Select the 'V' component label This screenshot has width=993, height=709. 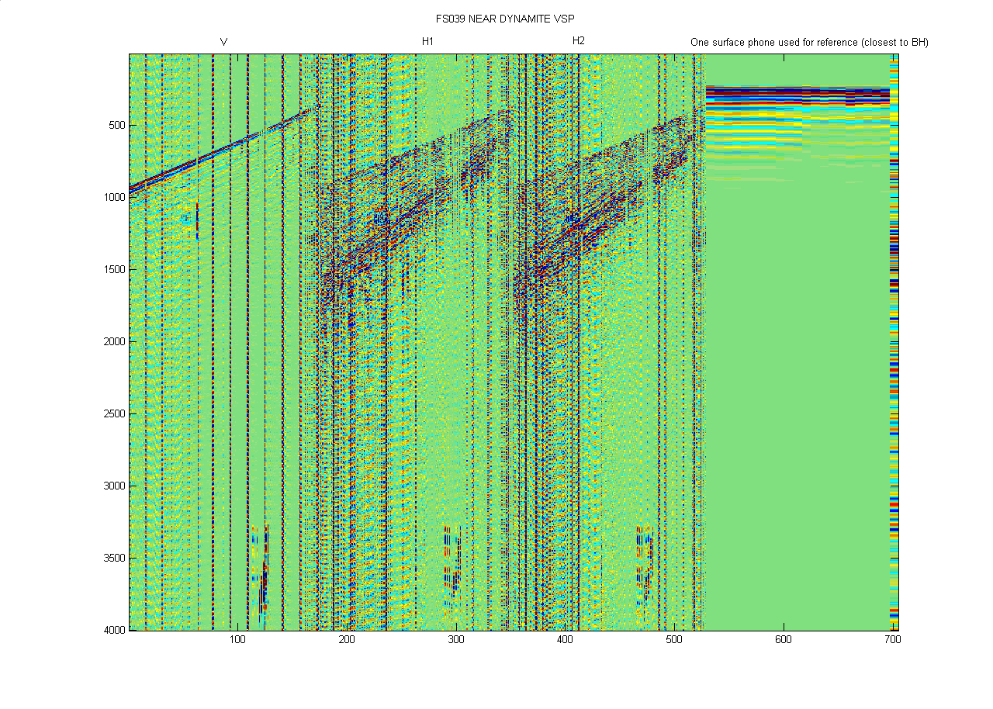click(x=224, y=42)
